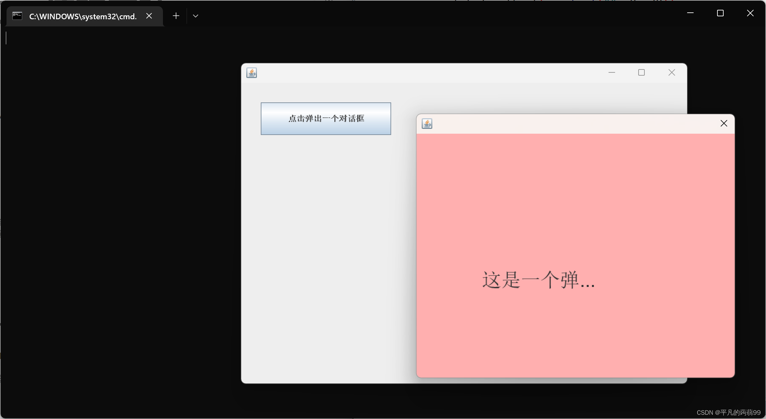Click the Java icon in main frame titlebar
Screen dimensions: 766x419
pyautogui.click(x=251, y=73)
